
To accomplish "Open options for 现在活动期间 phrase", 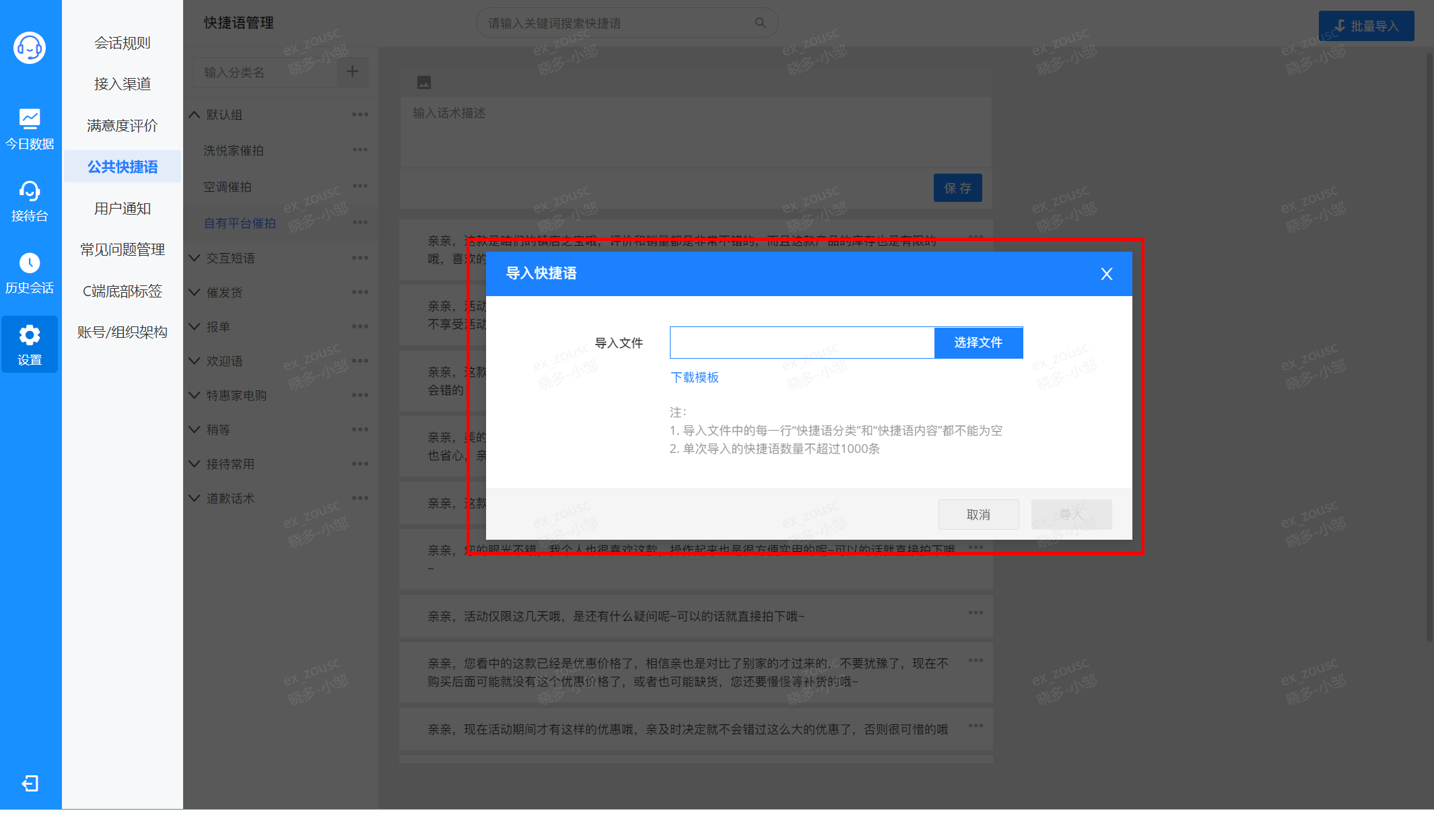I will pyautogui.click(x=976, y=725).
